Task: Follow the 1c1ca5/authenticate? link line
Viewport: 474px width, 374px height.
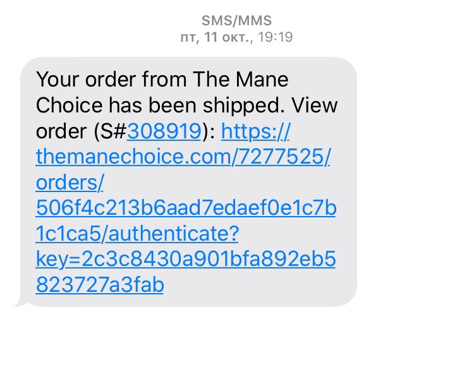Action: (x=137, y=234)
